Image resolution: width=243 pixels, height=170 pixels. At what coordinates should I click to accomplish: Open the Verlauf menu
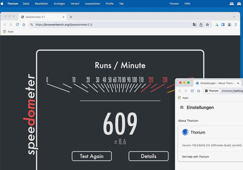click(75, 3)
